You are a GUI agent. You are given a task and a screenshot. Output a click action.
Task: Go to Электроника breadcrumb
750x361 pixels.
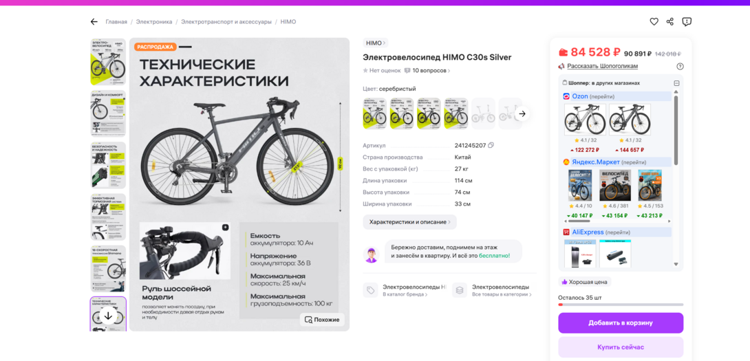[153, 22]
